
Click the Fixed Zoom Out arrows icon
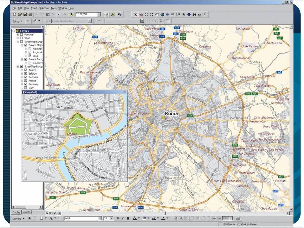tap(152, 14)
